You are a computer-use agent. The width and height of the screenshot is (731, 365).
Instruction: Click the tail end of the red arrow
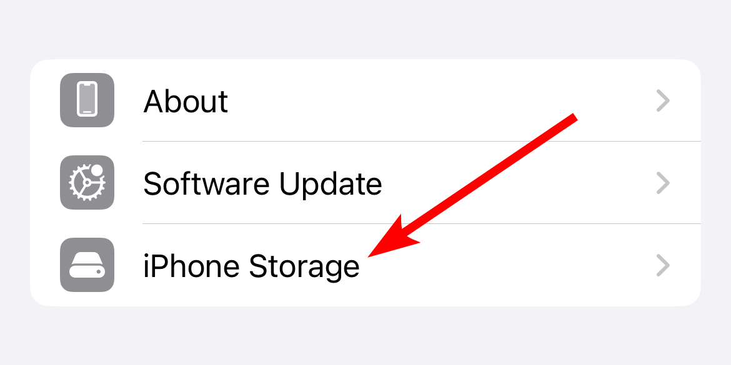click(574, 117)
